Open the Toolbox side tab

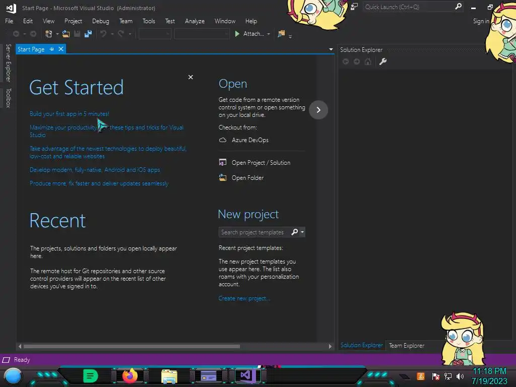8,98
